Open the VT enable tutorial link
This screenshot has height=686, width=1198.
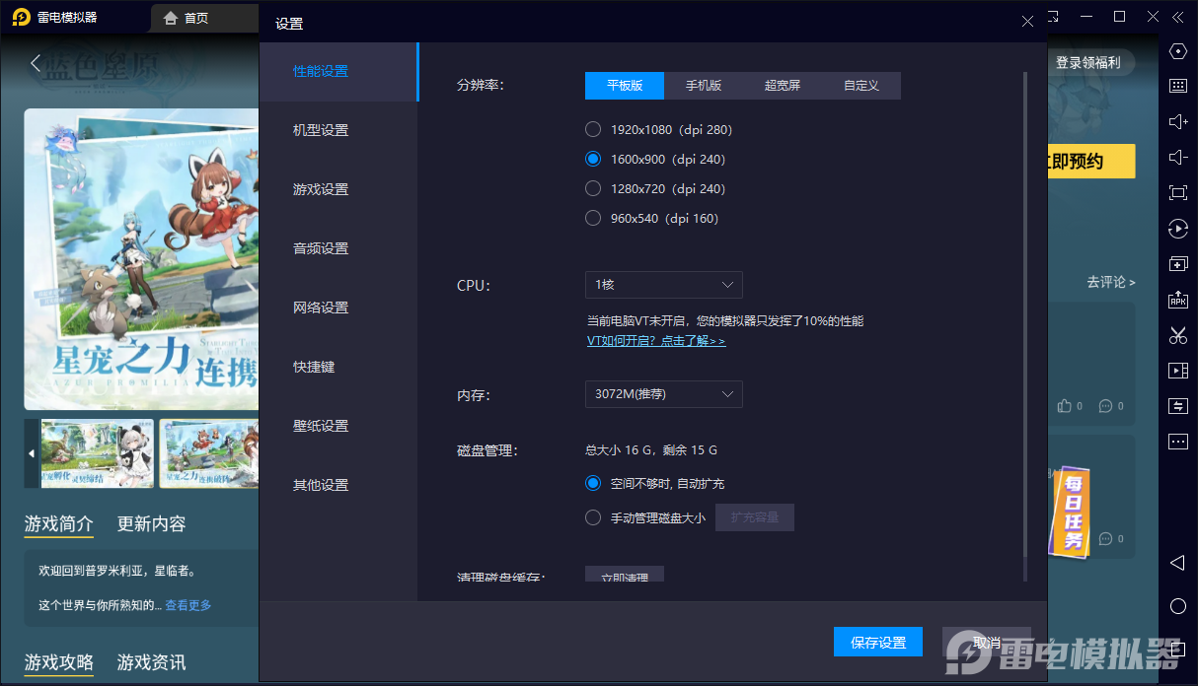[657, 340]
